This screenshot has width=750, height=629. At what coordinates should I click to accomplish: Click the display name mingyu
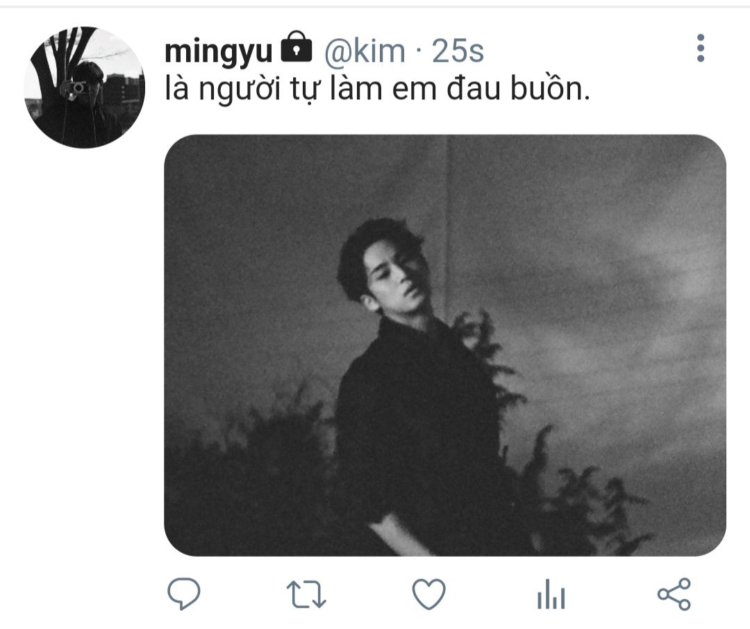[218, 51]
